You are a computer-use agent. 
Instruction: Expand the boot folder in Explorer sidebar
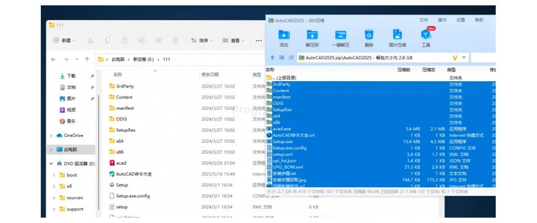coord(54,175)
